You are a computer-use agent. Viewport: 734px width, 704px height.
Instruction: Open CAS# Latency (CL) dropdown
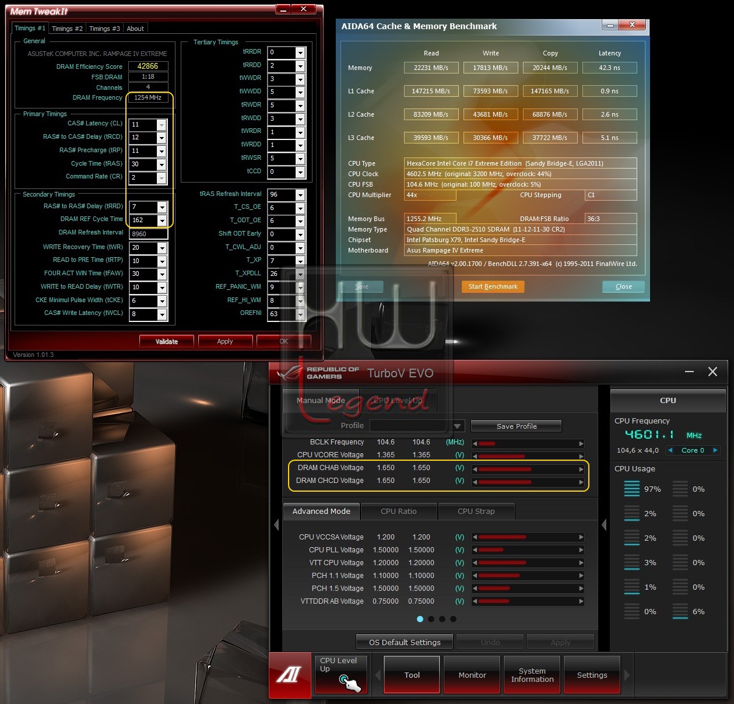click(161, 125)
